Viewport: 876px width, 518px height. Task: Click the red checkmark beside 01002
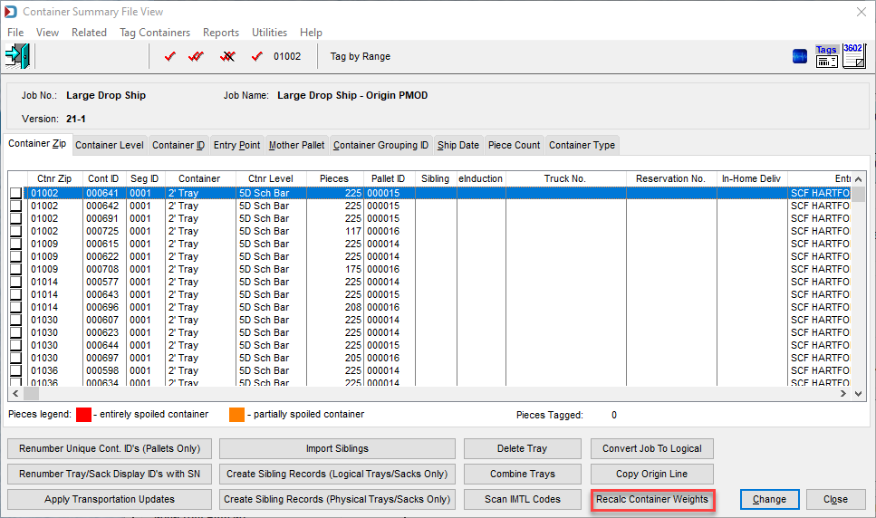[x=257, y=56]
